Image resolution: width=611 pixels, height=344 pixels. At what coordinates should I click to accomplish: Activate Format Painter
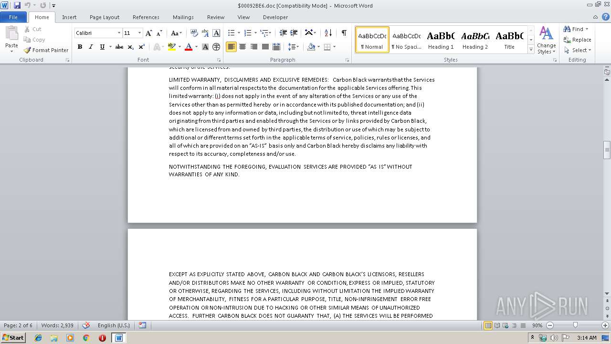46,50
